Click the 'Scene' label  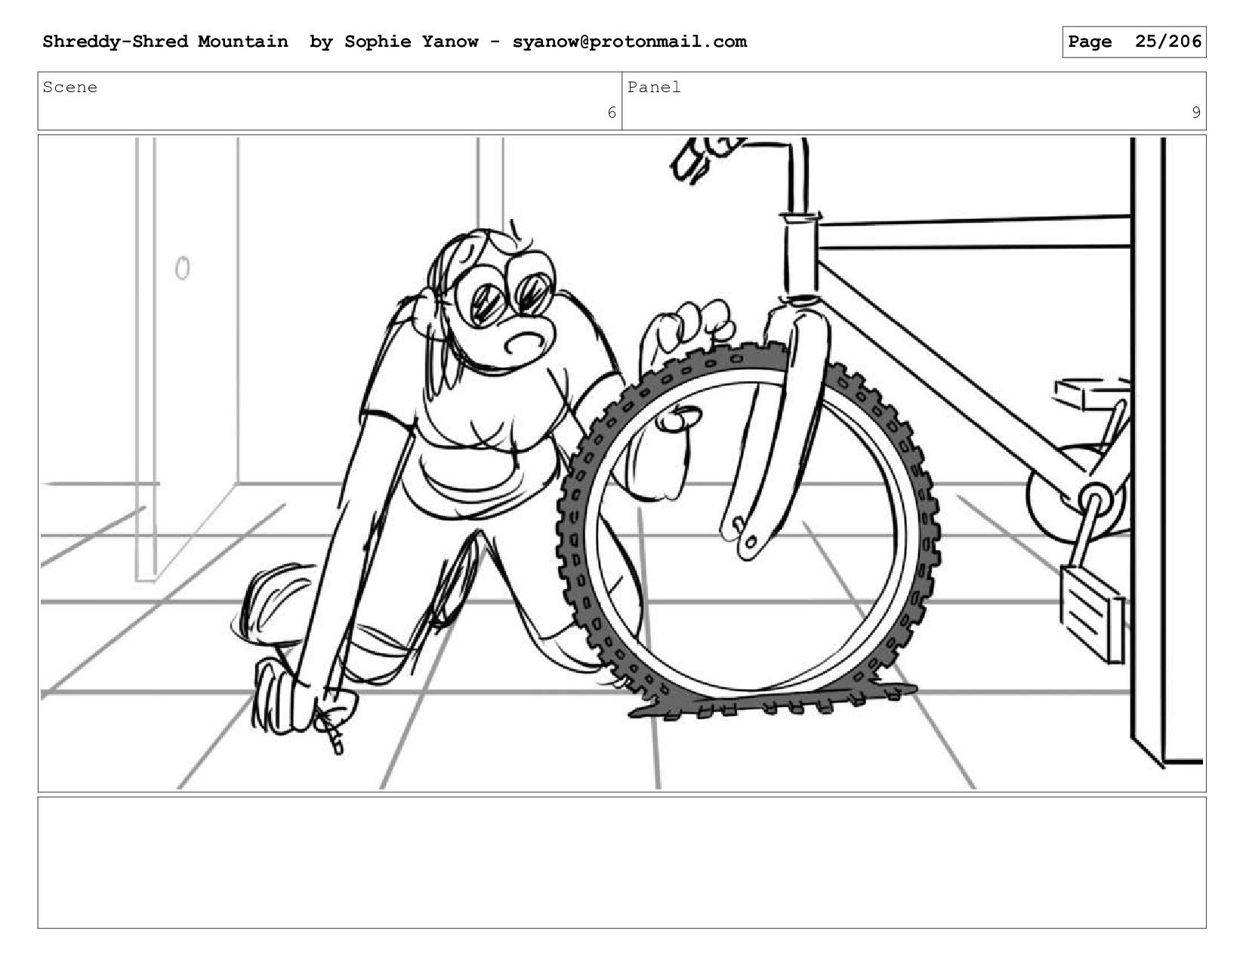70,88
